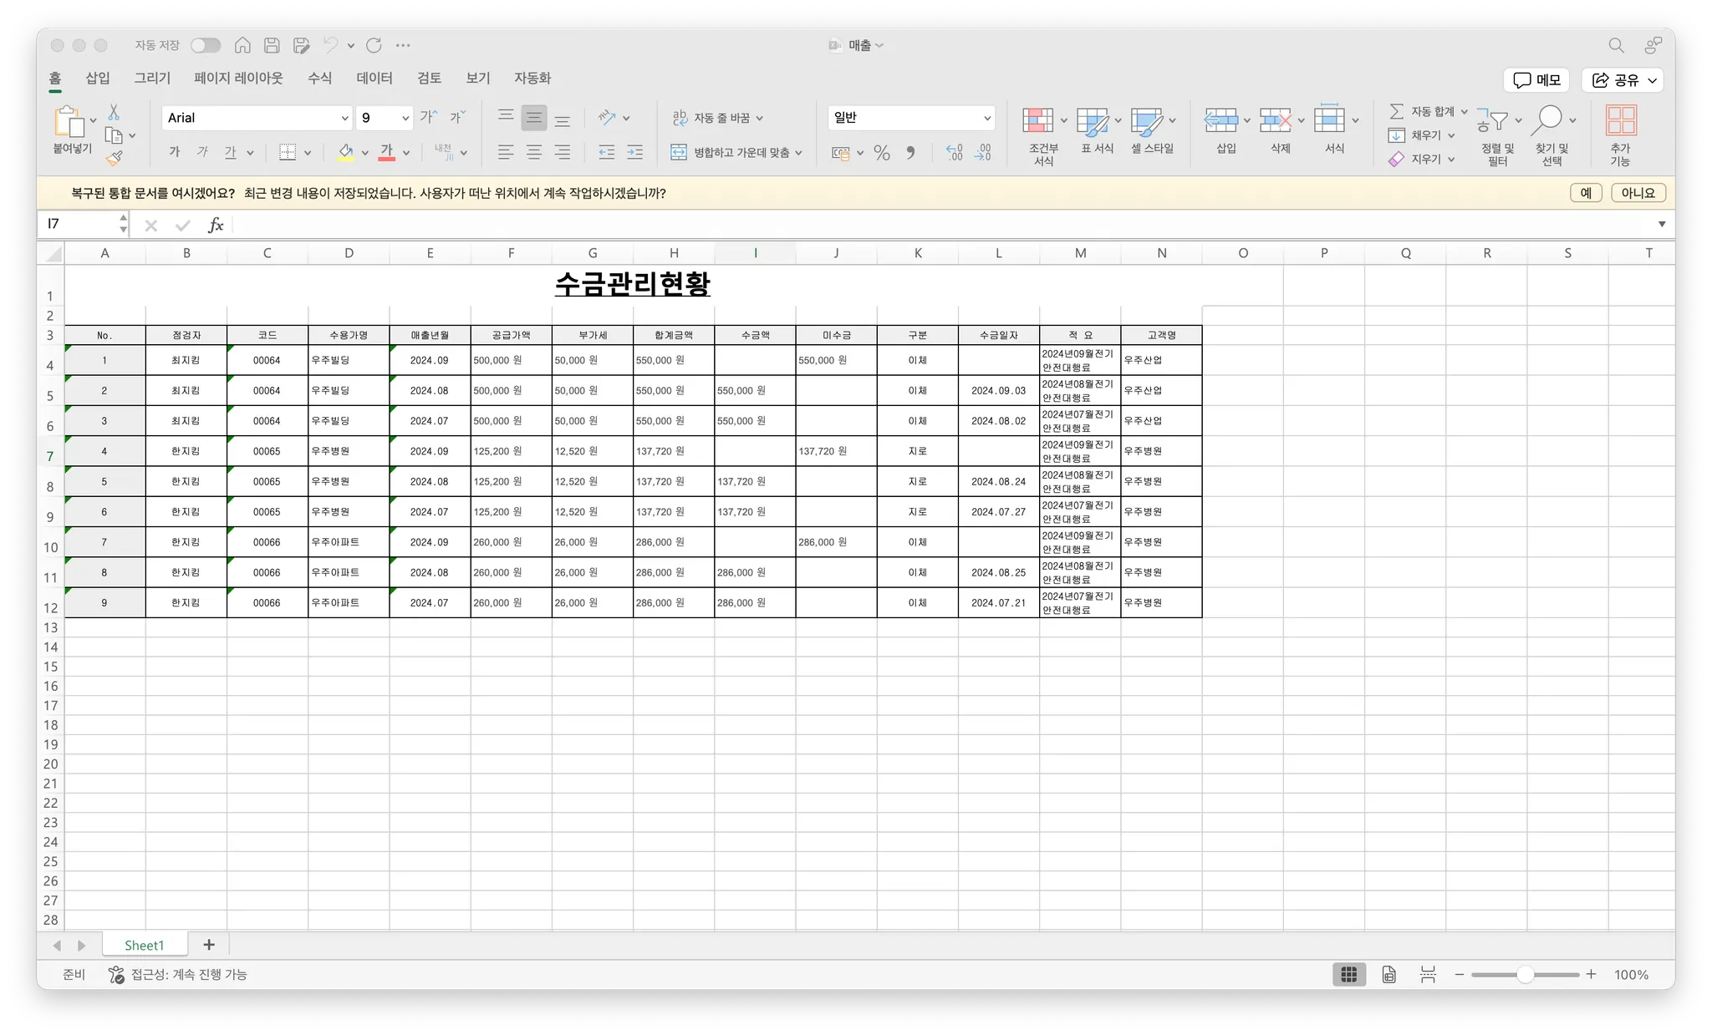The image size is (1712, 1035).
Task: Click the increase indent icon
Action: click(x=635, y=153)
